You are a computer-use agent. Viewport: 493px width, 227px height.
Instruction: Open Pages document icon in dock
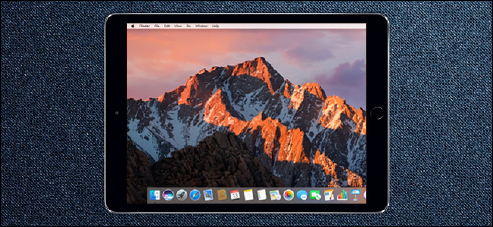pos(329,195)
